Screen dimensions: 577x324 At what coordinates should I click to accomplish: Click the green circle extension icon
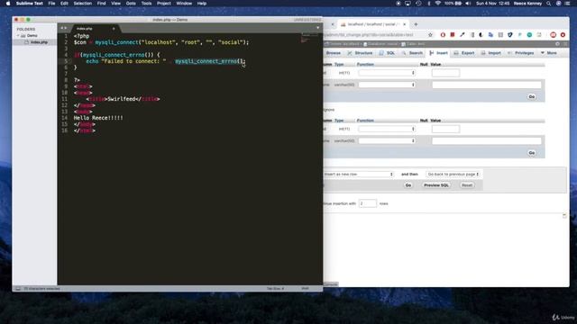[529, 35]
